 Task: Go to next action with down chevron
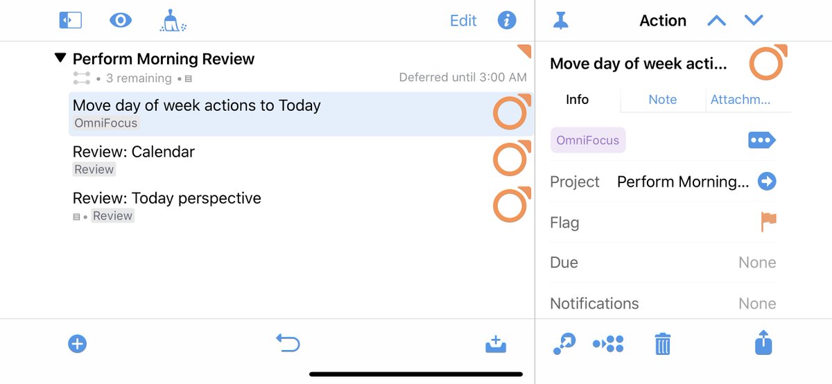coord(754,21)
